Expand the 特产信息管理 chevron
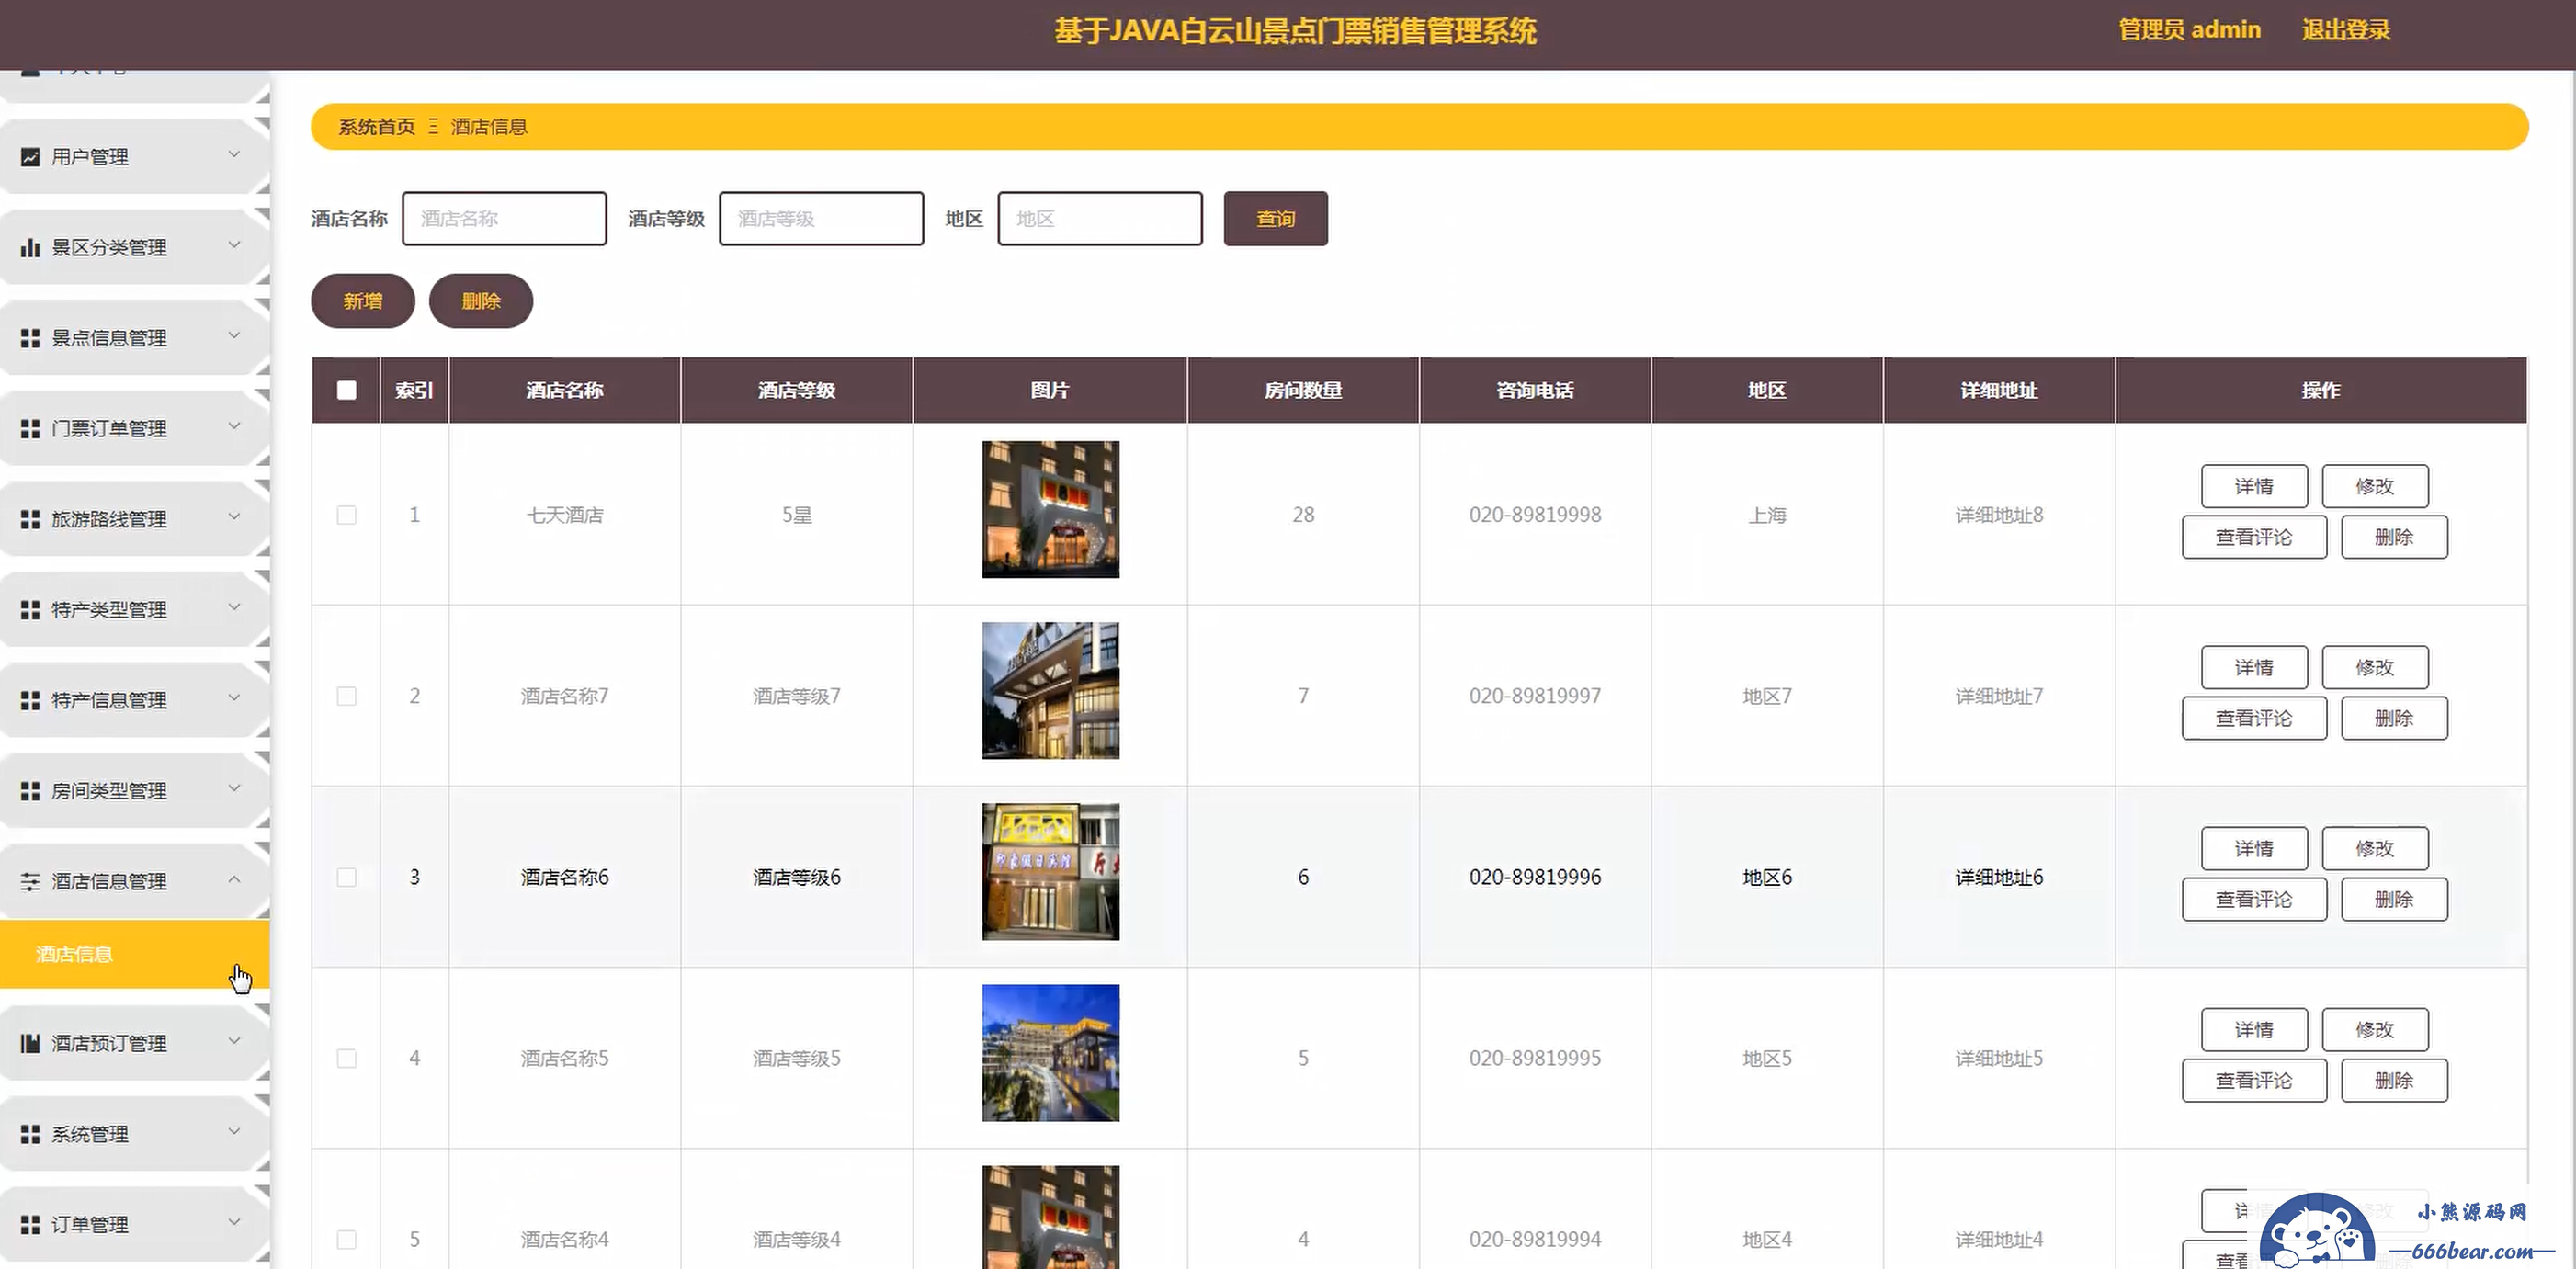The width and height of the screenshot is (2576, 1269). coord(234,697)
